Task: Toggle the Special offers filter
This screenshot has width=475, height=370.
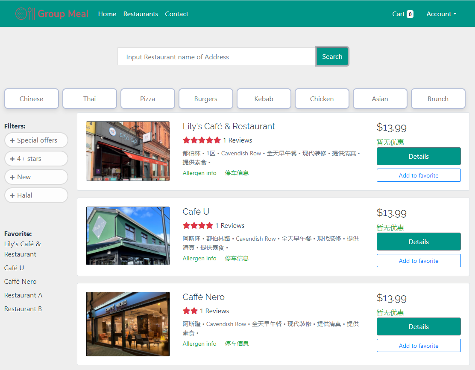Action: click(36, 140)
